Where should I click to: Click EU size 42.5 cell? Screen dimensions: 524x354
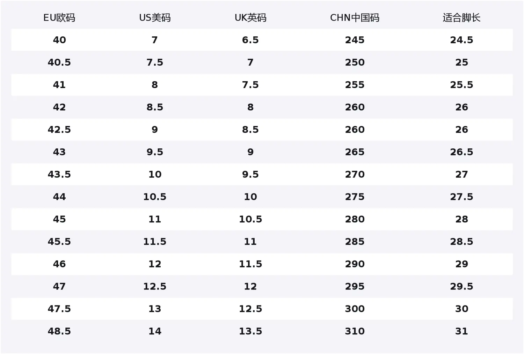pos(59,130)
